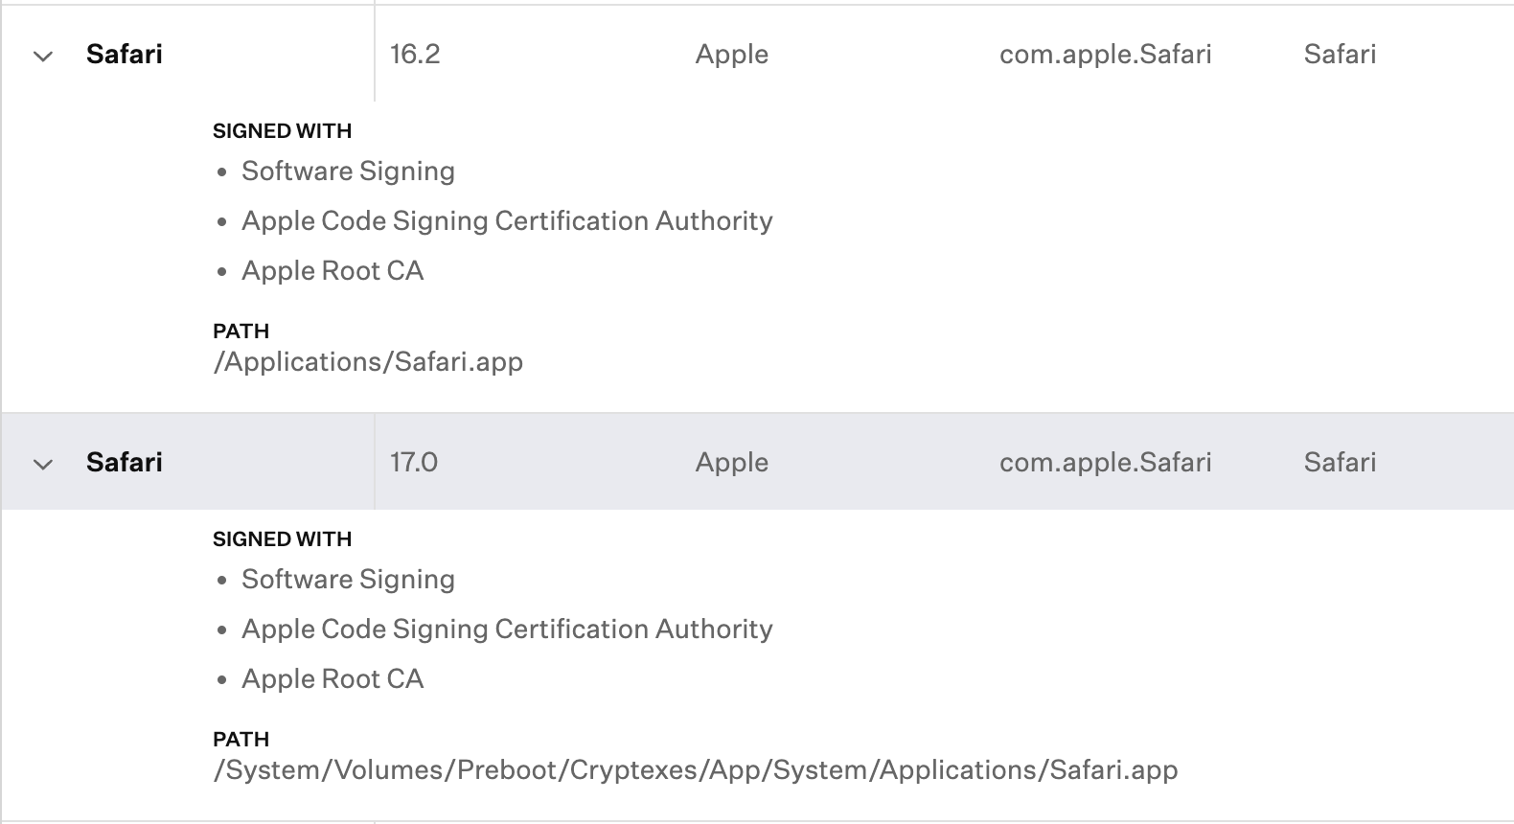Click Software Signing under Safari 16.2
This screenshot has width=1514, height=824.
click(x=348, y=172)
